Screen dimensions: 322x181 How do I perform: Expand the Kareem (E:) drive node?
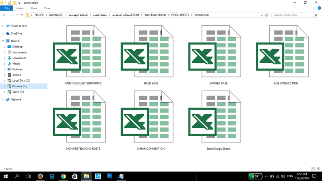(x=5, y=86)
